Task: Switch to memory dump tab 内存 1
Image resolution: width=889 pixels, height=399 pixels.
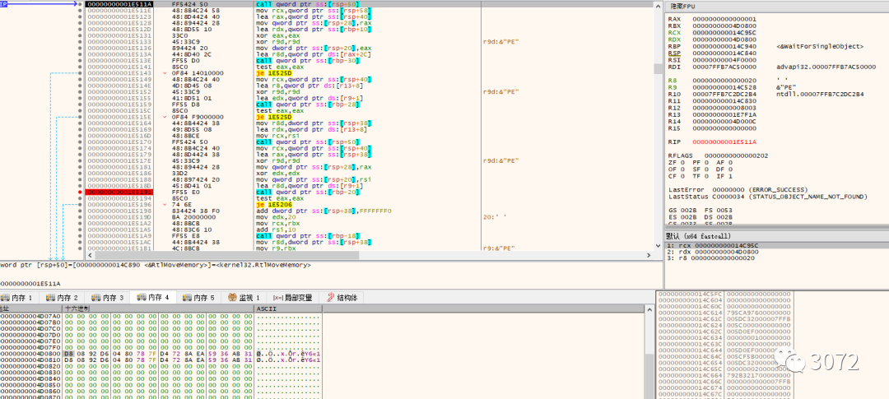Action: tap(19, 298)
